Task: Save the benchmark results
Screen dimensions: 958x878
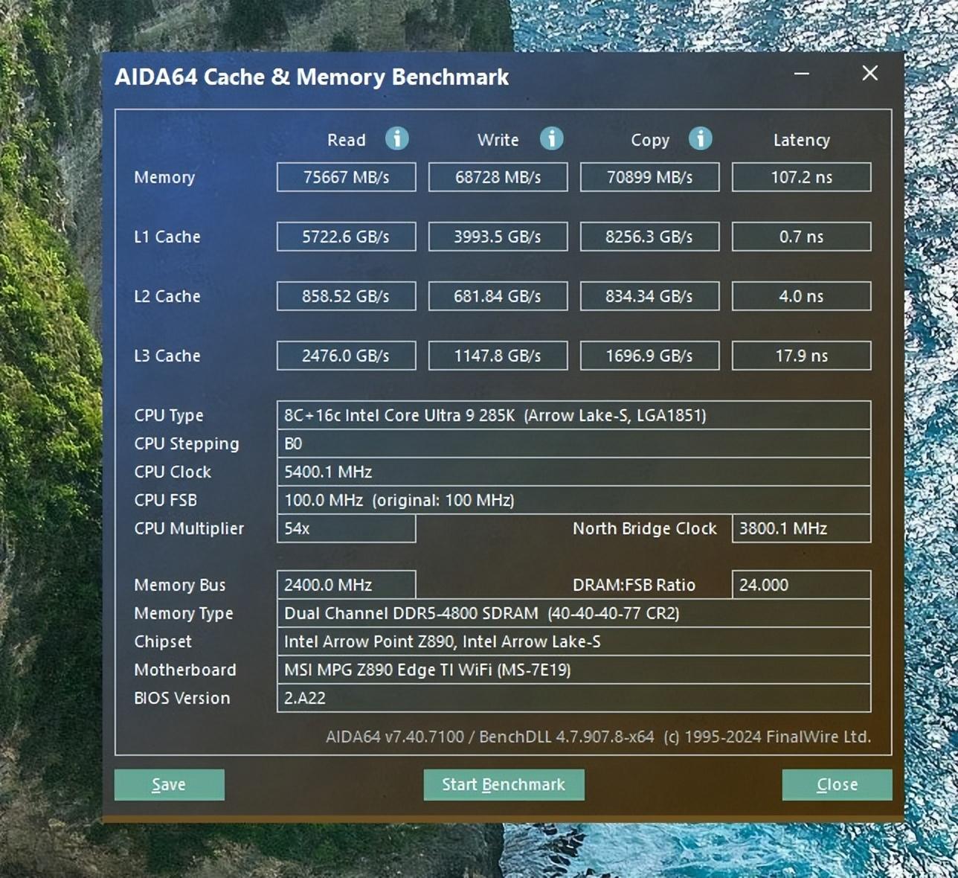Action: tap(169, 785)
